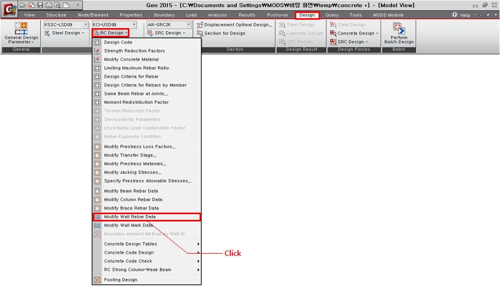The image size is (500, 288).
Task: Click the Displacement Optimal Design icon
Action: pyautogui.click(x=200, y=25)
